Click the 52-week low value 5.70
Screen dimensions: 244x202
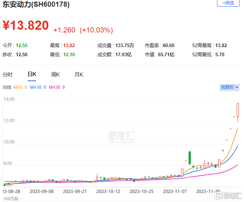[220, 55]
